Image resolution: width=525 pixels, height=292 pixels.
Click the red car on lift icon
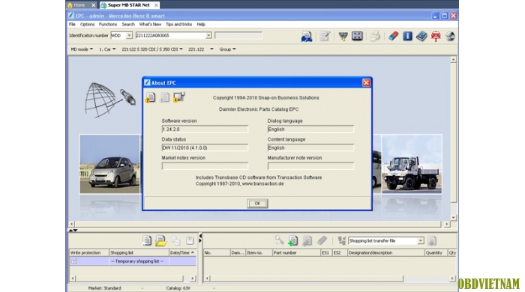click(x=436, y=36)
